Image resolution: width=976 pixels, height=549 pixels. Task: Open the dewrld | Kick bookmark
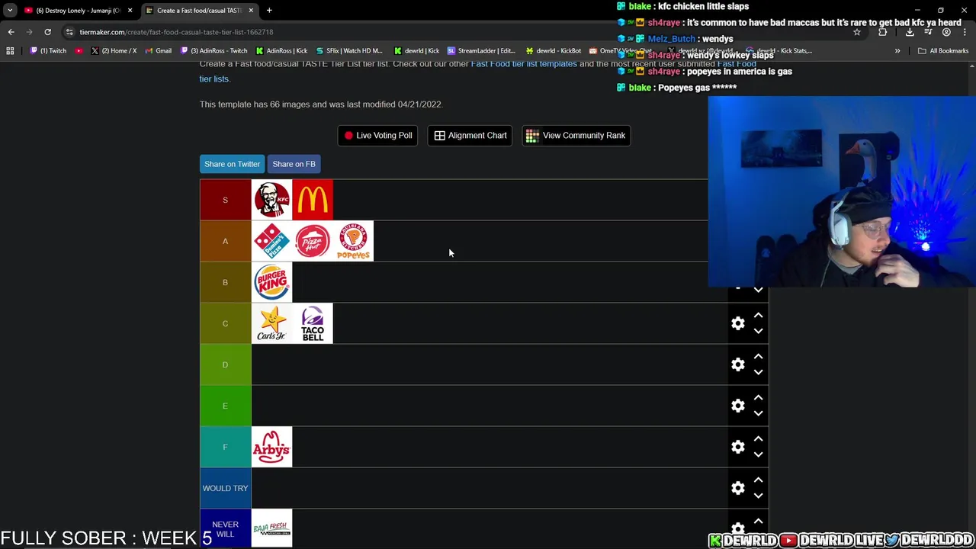(416, 51)
